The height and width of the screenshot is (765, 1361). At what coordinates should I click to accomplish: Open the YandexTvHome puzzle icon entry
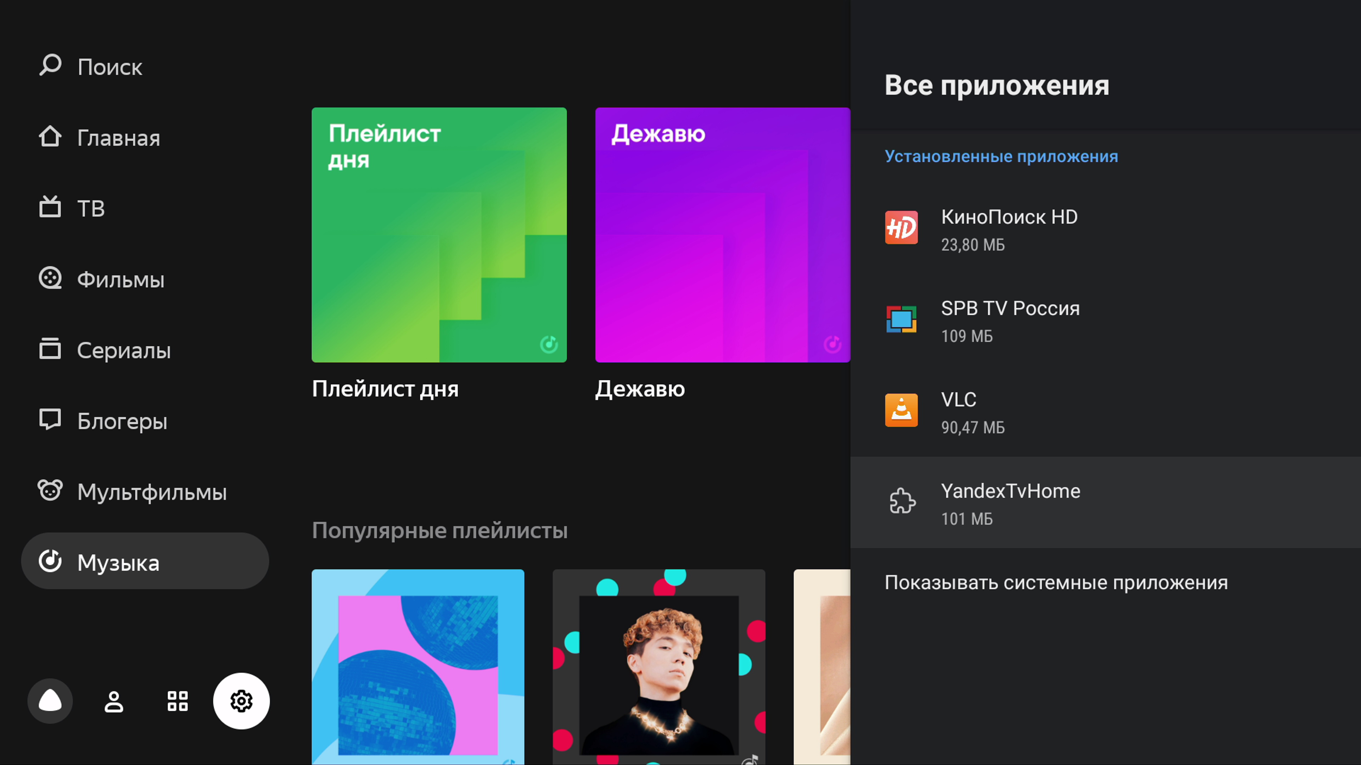click(1105, 502)
